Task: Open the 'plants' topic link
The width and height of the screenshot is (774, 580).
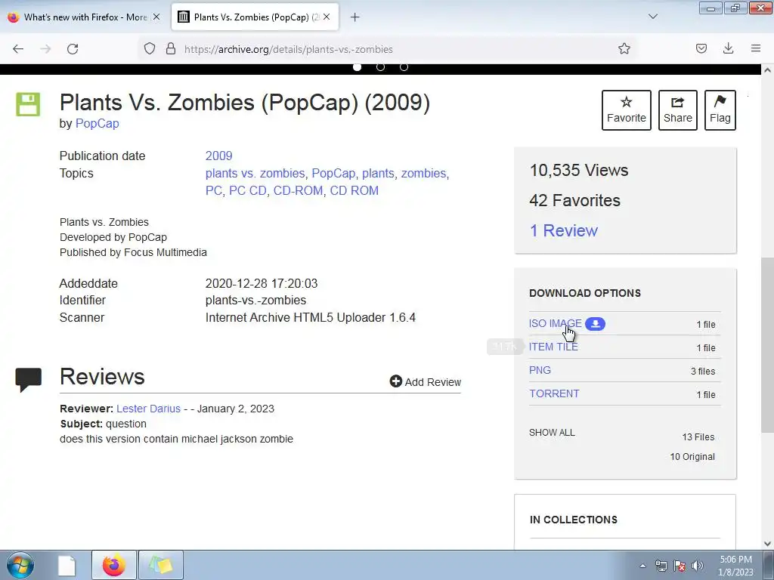Action: tap(378, 173)
